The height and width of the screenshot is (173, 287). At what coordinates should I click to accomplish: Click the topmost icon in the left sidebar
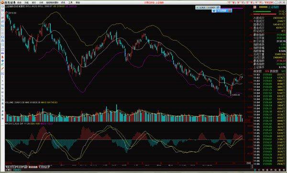(2, 7)
